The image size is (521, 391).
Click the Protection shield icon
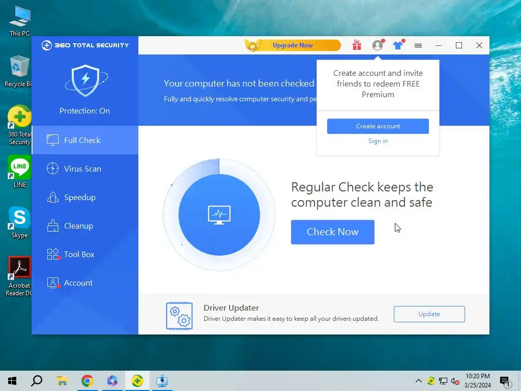click(x=85, y=81)
